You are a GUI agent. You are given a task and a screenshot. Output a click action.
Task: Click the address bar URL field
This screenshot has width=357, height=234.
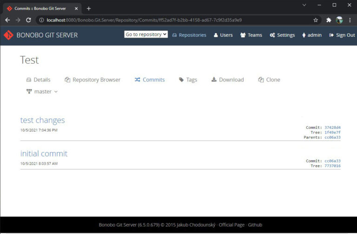coord(178,20)
